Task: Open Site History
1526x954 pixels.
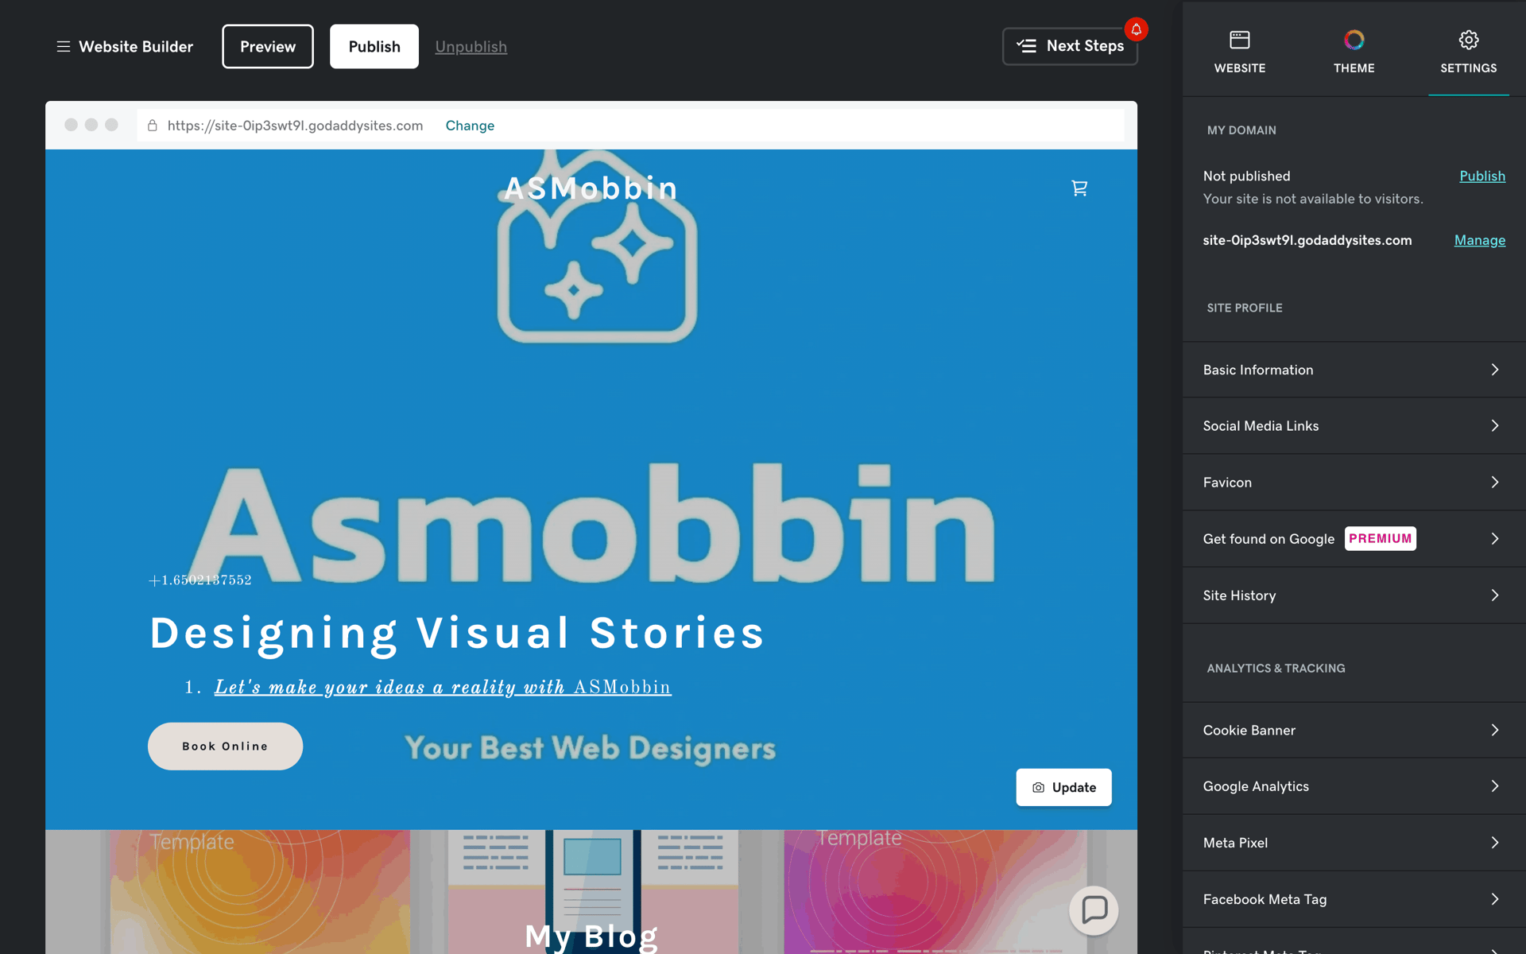Action: [1354, 595]
